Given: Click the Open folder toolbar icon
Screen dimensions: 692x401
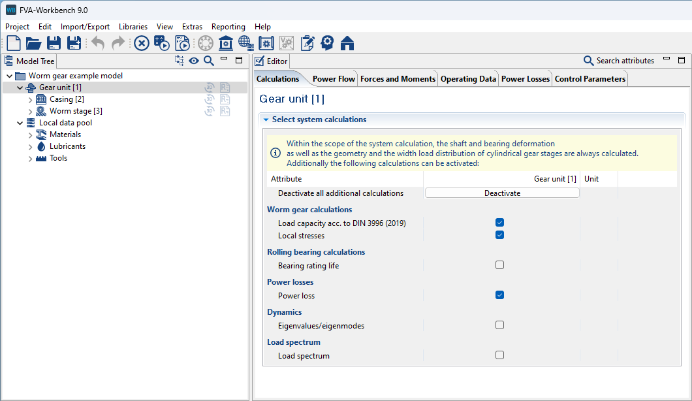Looking at the screenshot, I should coord(33,43).
